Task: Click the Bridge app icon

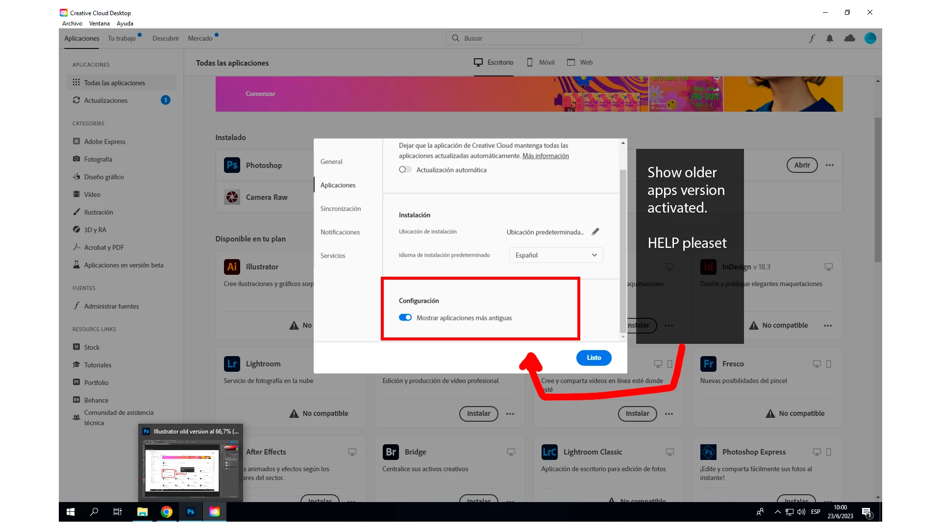Action: tap(390, 452)
